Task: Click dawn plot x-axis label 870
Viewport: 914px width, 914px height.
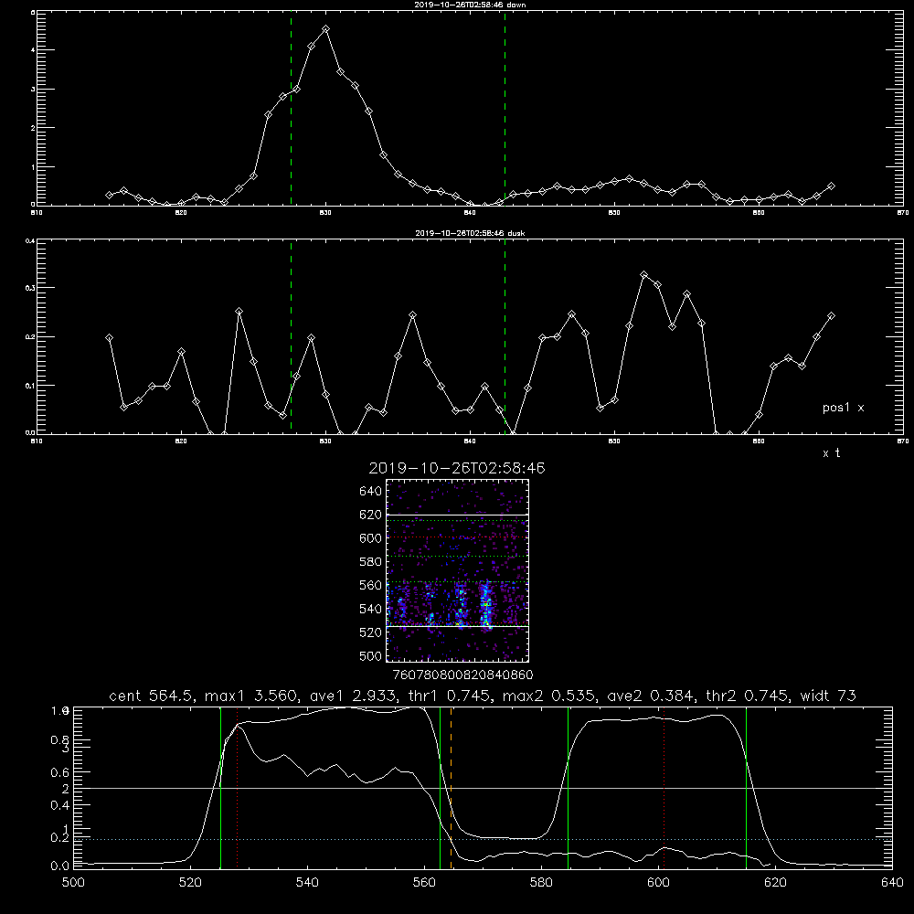Action: coord(903,213)
